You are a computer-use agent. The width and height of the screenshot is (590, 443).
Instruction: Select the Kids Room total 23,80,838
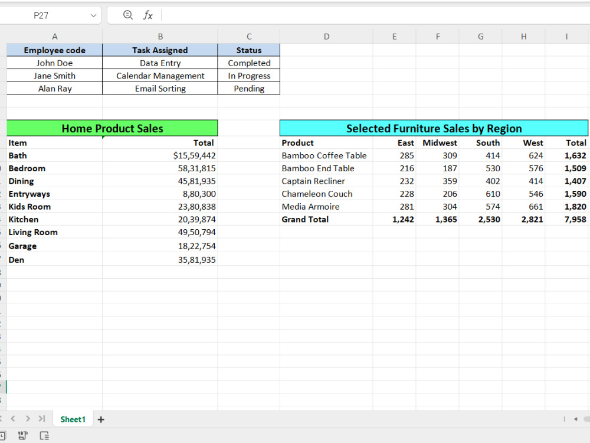coord(160,207)
